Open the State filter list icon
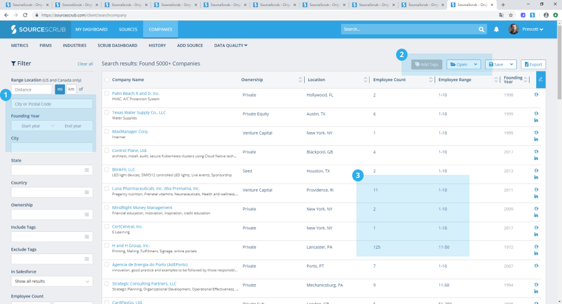 87,170
